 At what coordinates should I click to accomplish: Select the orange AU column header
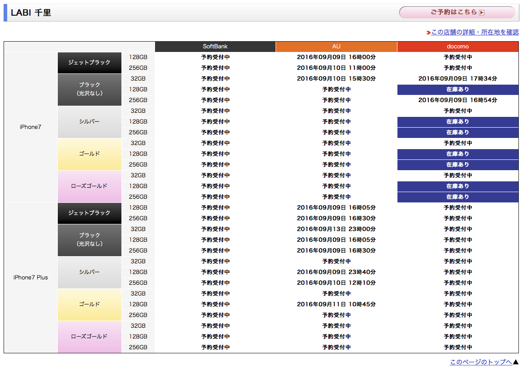pos(336,47)
